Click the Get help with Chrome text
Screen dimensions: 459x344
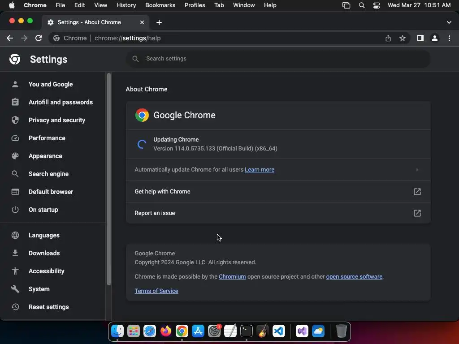(x=162, y=192)
